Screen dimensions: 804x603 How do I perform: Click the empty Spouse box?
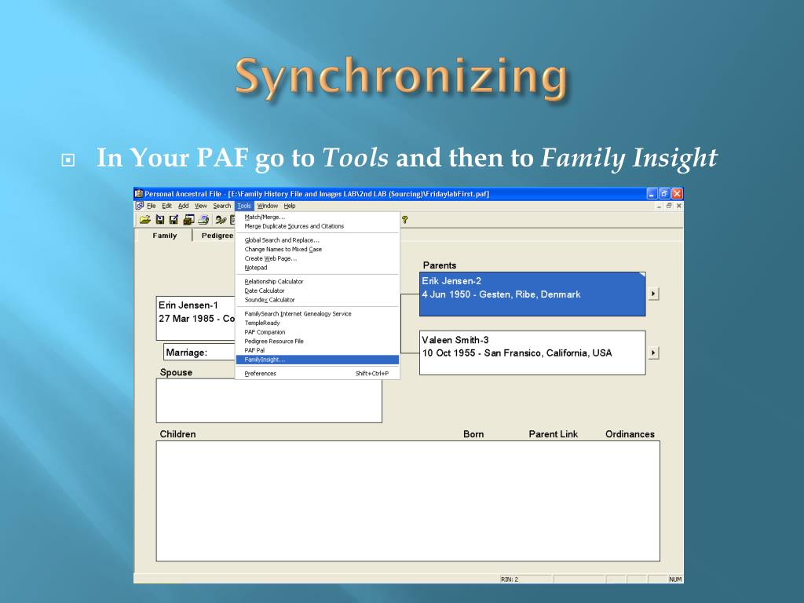[269, 401]
